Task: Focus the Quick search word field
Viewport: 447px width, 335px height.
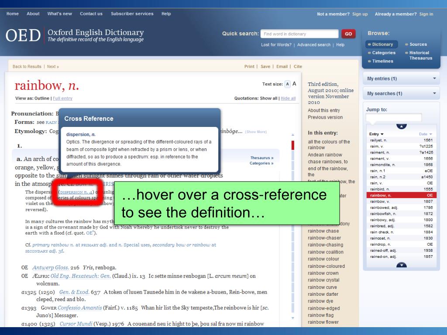Action: (x=299, y=34)
